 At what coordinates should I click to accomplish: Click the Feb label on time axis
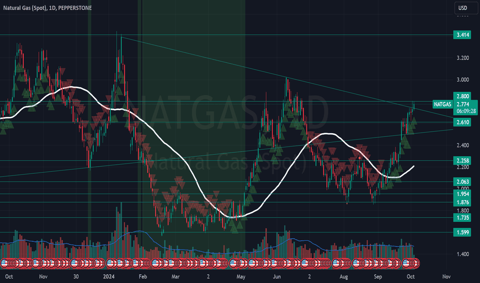[x=143, y=277]
